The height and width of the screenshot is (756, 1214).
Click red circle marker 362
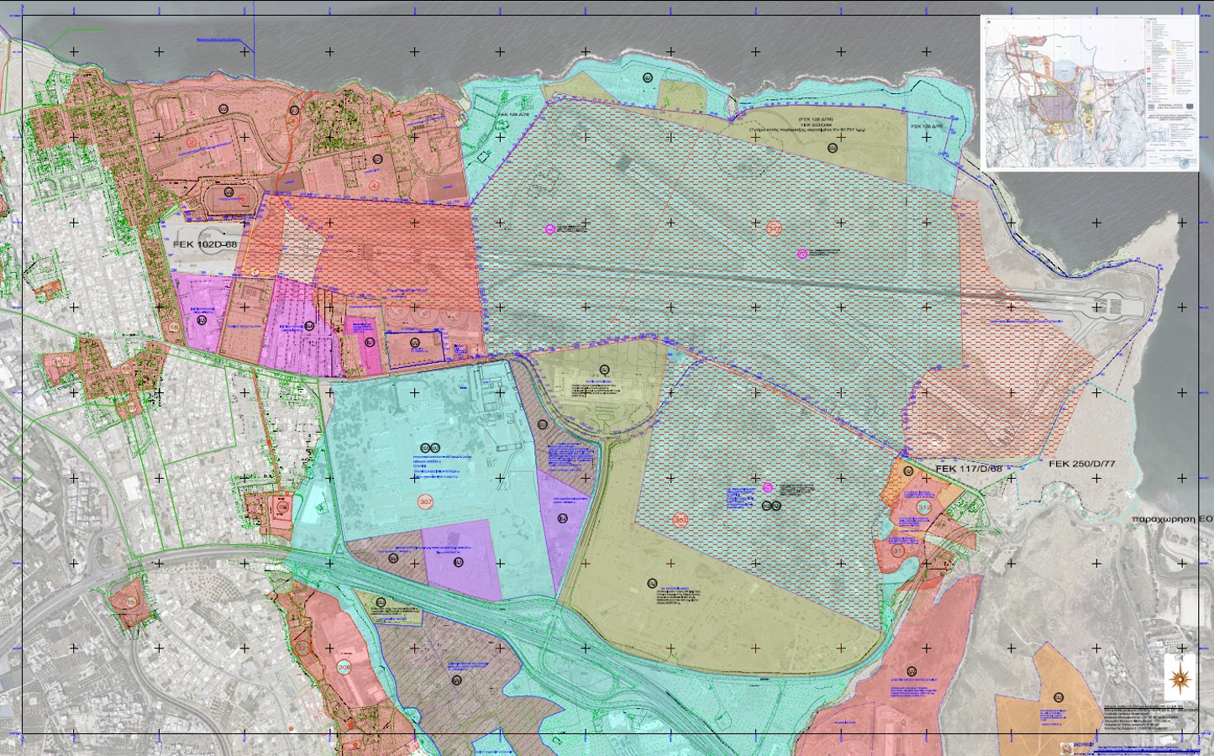pos(681,521)
